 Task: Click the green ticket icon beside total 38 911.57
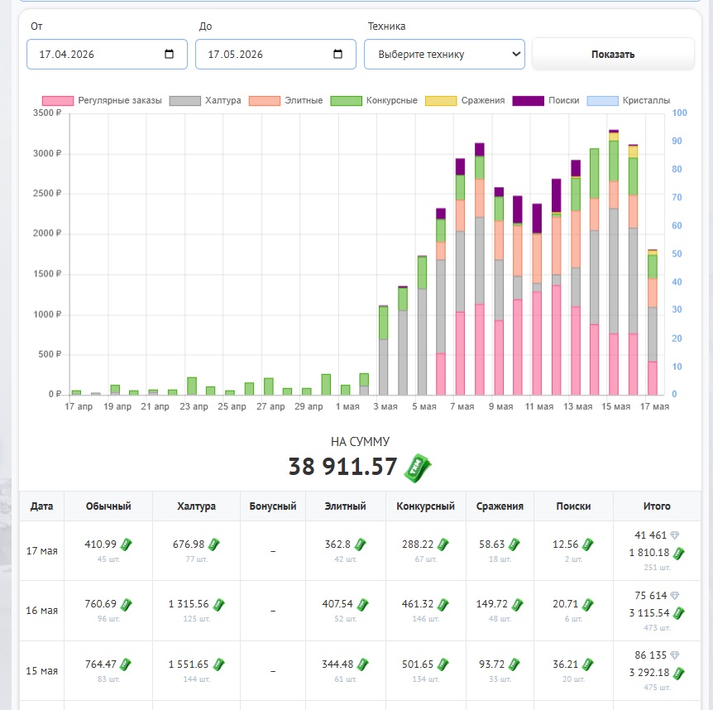(x=418, y=468)
